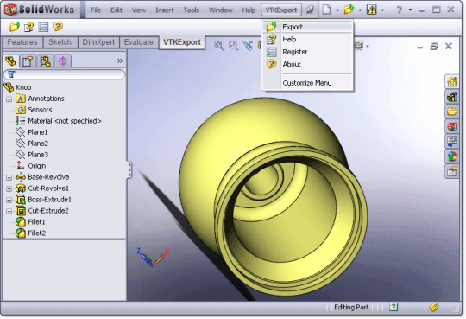Viewport: 466px width, 319px height.
Task: Open the PropertyManager tab icon
Action: (x=28, y=61)
